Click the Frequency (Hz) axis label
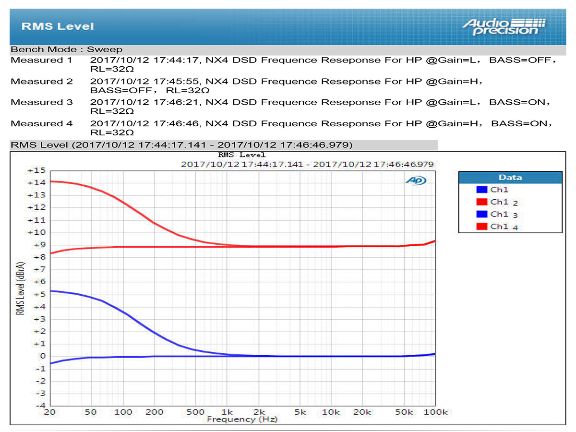Image resolution: width=576 pixels, height=432 pixels. coord(242,420)
